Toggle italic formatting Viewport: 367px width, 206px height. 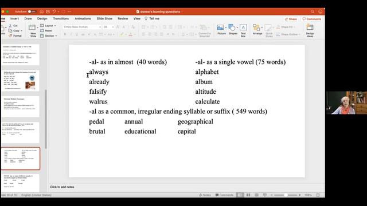(71, 34)
